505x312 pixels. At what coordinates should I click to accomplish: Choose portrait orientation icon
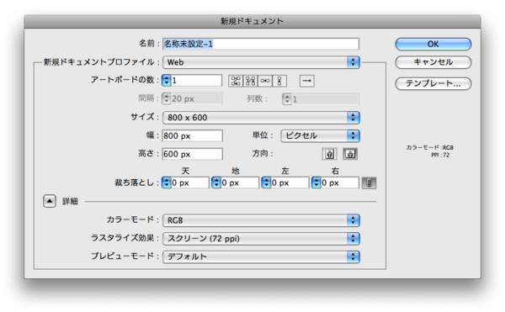[329, 154]
